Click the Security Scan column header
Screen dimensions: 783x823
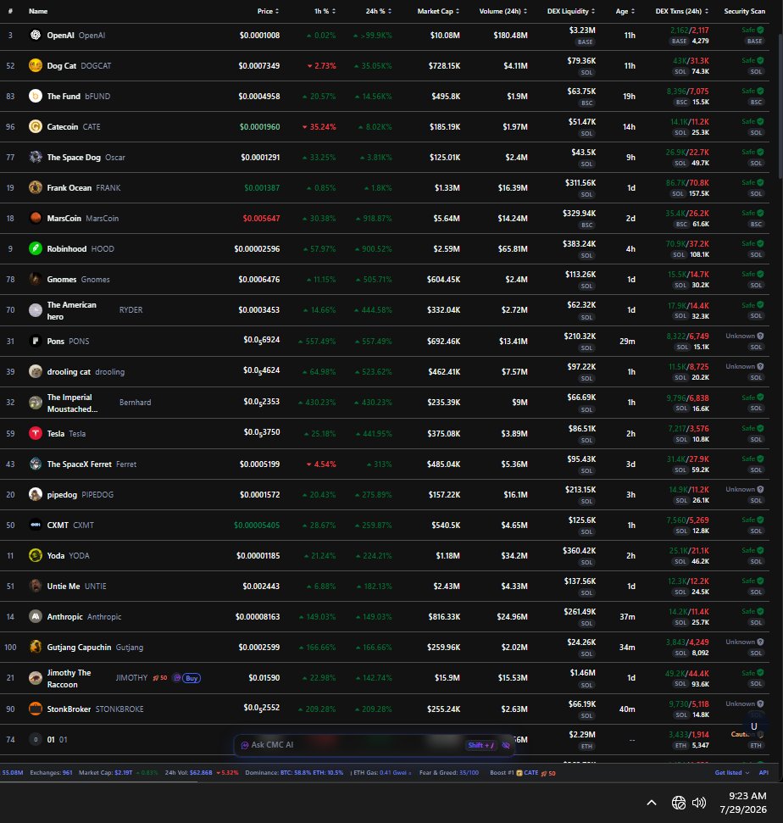point(744,11)
